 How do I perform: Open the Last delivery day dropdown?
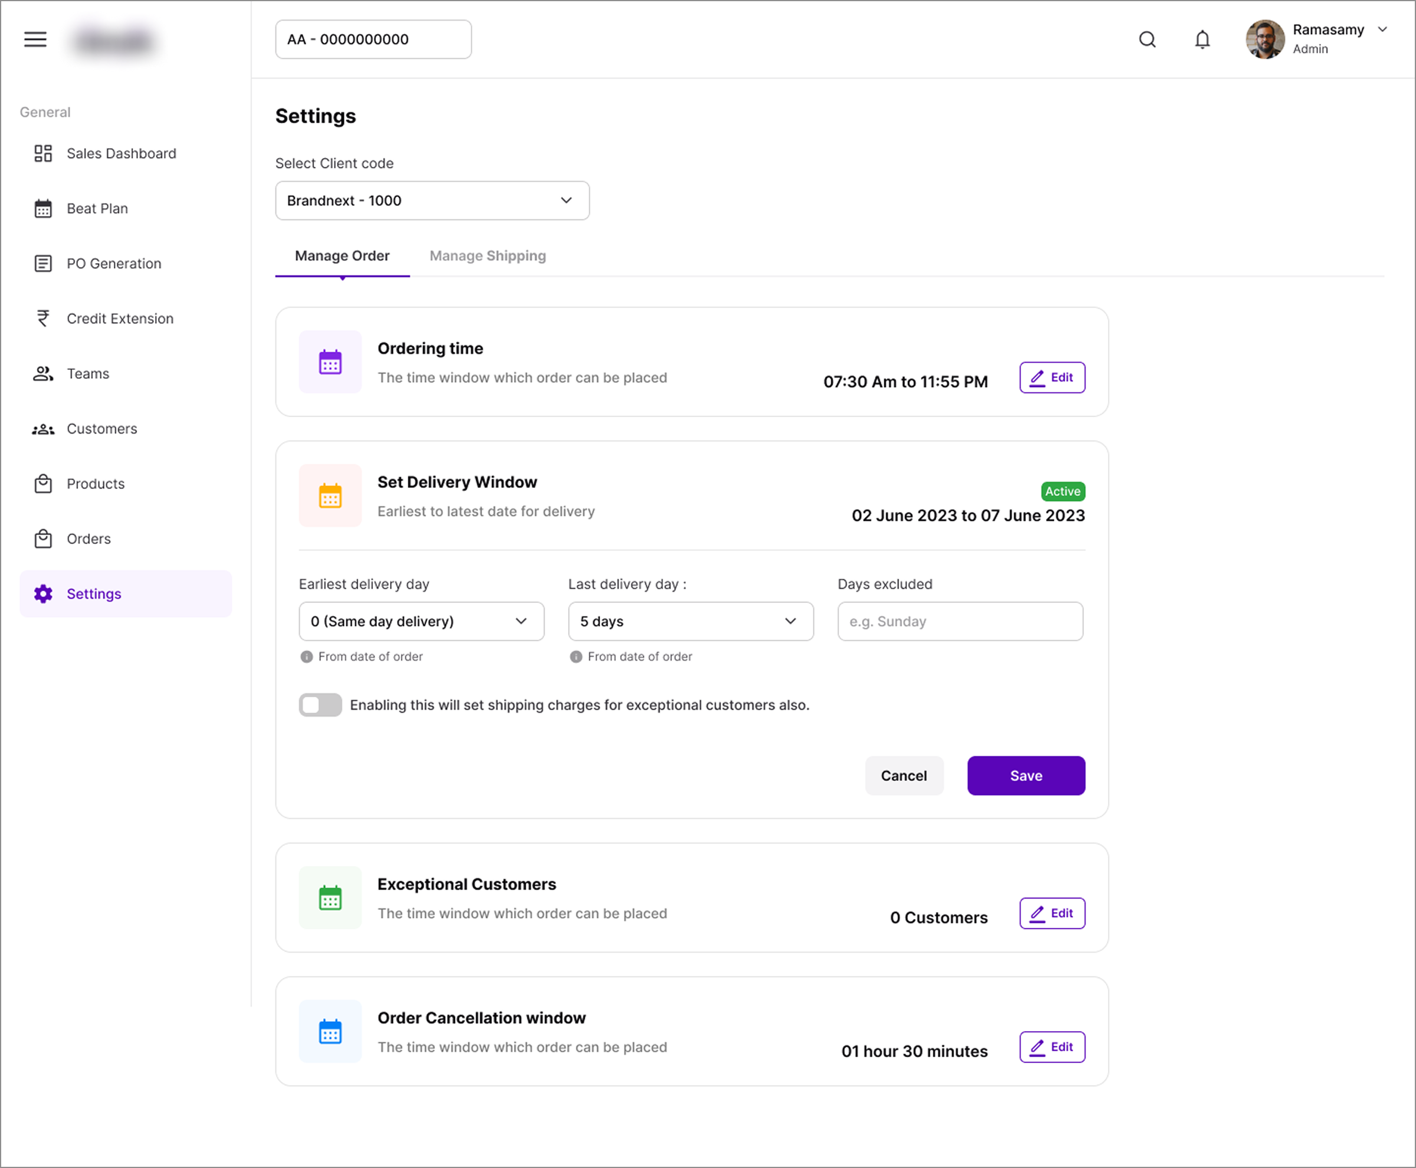tap(691, 621)
